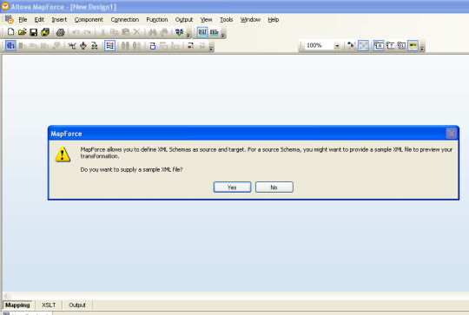Open the Insert menu
The width and height of the screenshot is (469, 315).
tap(59, 20)
